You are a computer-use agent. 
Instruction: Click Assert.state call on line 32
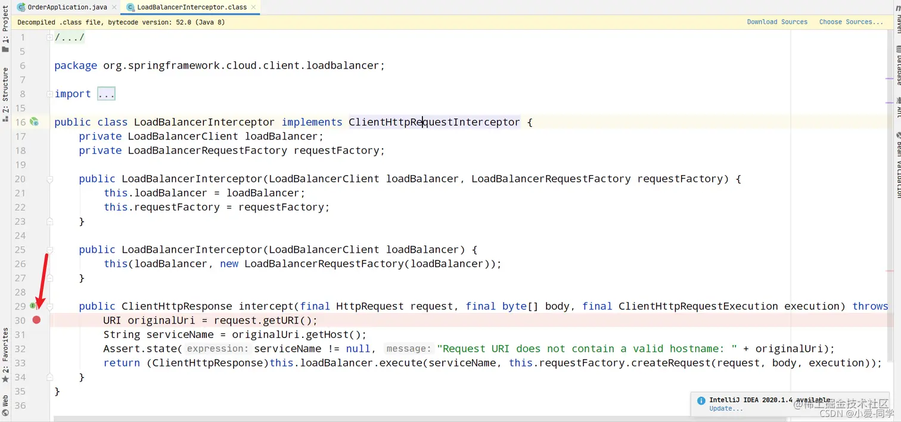point(139,349)
